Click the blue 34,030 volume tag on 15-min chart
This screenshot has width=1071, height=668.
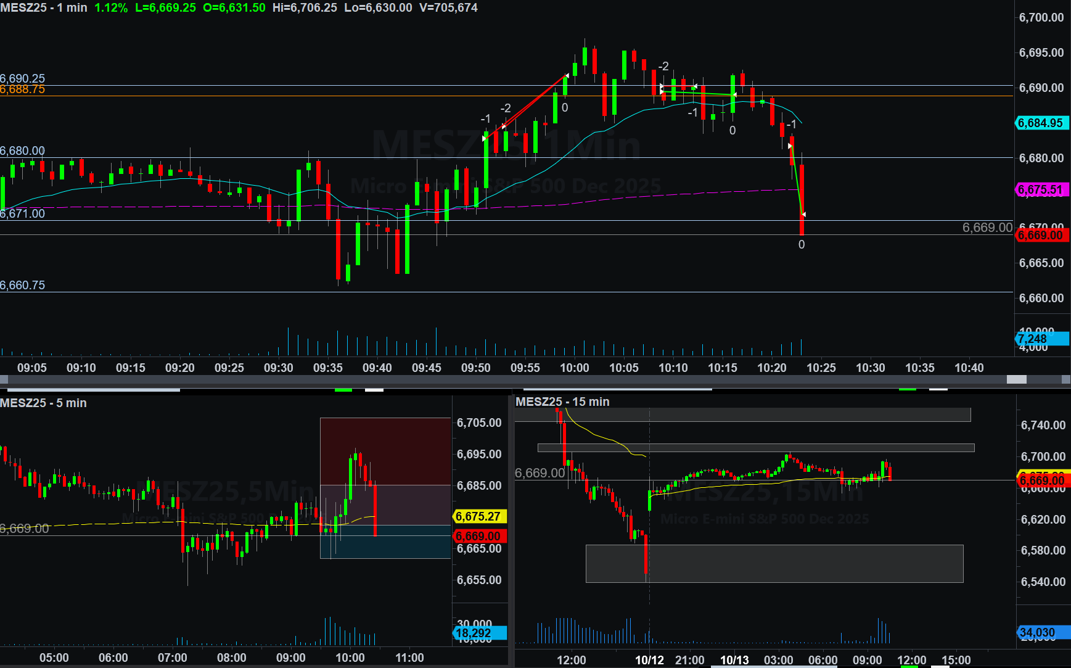[1042, 633]
